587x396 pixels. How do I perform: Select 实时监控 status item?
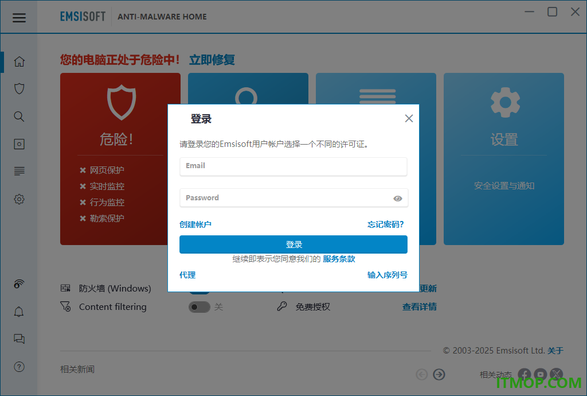tap(102, 187)
